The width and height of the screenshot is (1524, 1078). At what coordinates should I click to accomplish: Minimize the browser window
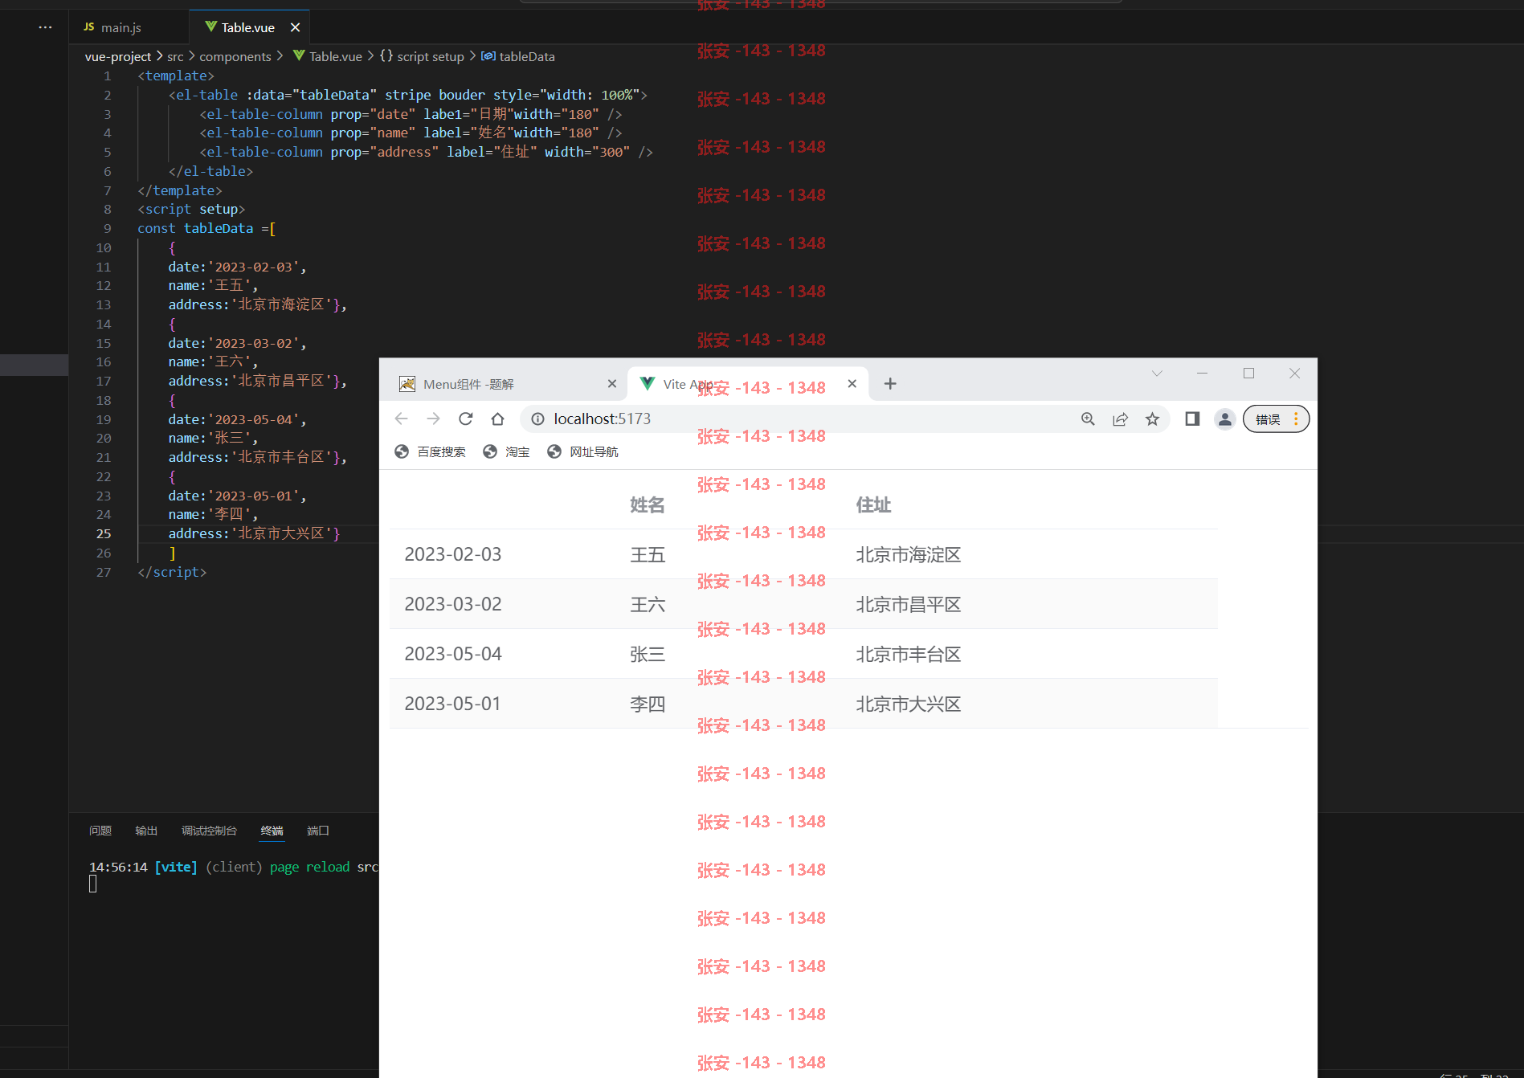[x=1202, y=374]
